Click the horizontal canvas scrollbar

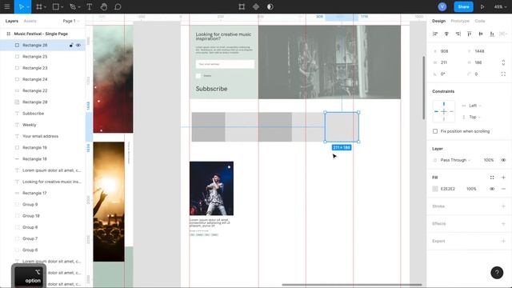pos(352,285)
